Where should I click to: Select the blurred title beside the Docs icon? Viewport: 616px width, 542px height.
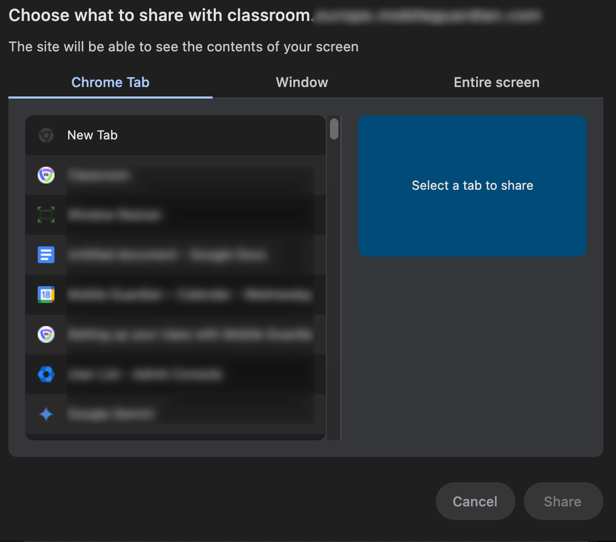click(x=167, y=255)
